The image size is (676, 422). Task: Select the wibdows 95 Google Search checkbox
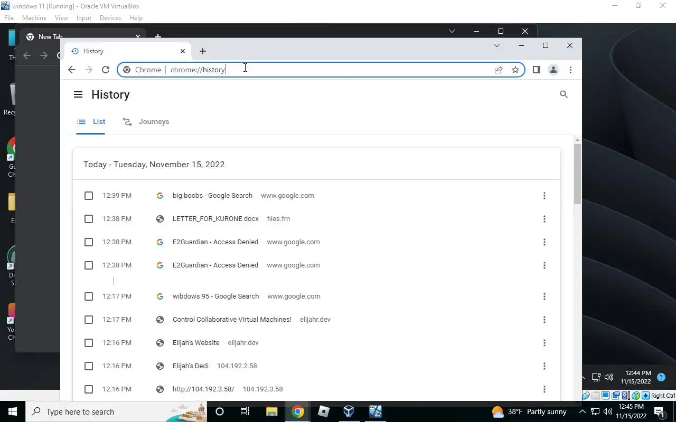pyautogui.click(x=89, y=296)
